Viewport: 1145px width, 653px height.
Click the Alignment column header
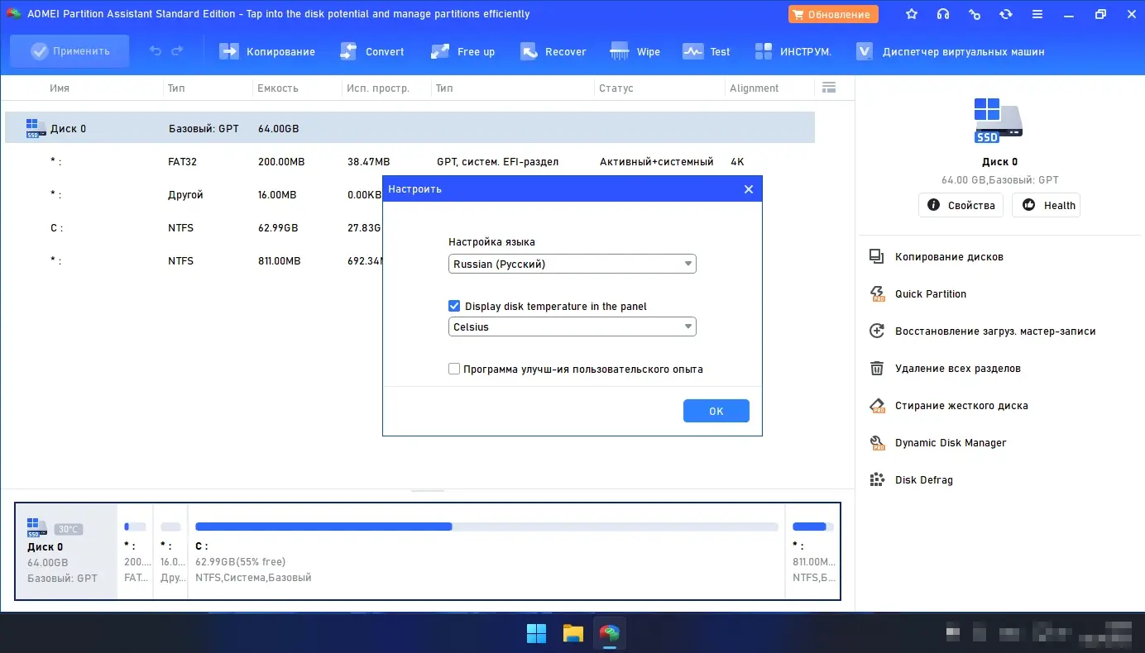click(754, 88)
